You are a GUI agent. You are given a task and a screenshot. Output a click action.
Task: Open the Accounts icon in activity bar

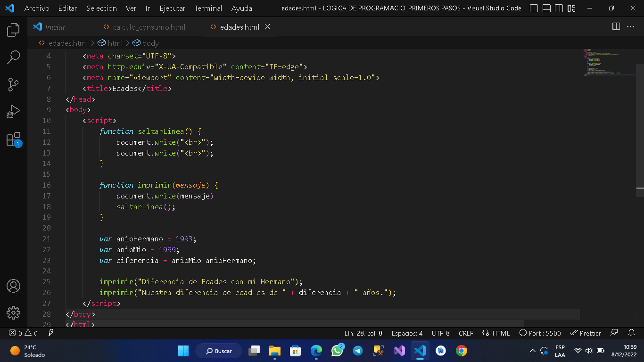13,286
